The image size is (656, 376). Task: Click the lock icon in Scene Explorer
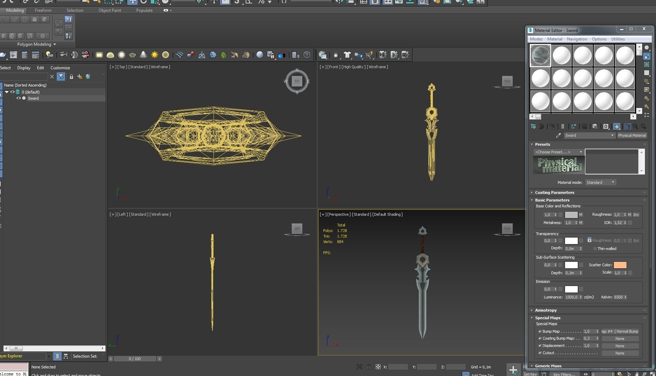[x=71, y=77]
